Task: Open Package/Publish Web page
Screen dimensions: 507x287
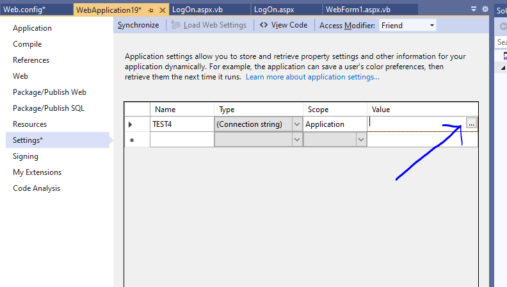Action: [x=49, y=92]
